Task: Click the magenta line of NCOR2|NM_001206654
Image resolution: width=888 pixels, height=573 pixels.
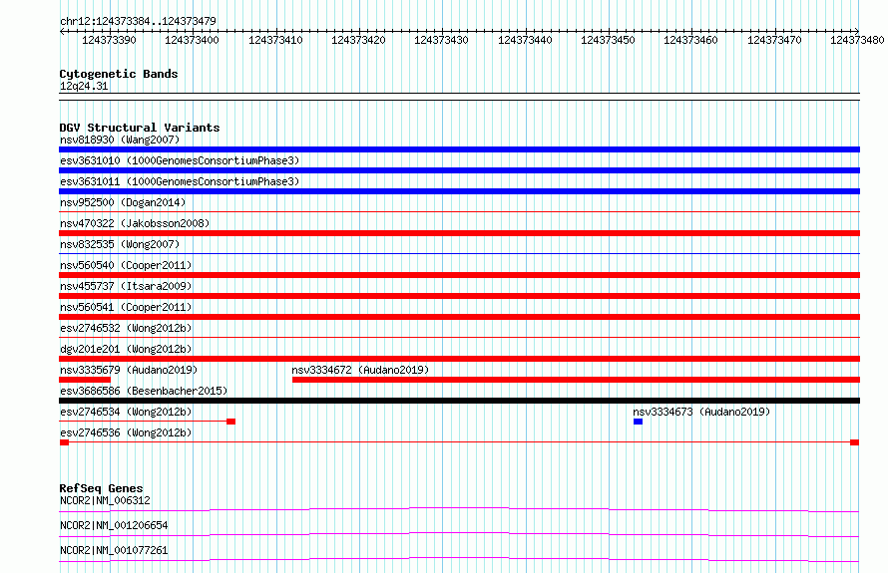Action: click(459, 534)
